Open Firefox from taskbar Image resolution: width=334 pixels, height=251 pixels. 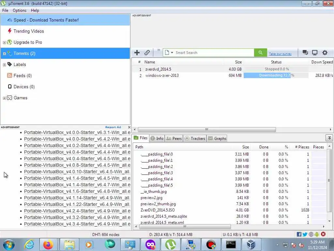point(48,244)
